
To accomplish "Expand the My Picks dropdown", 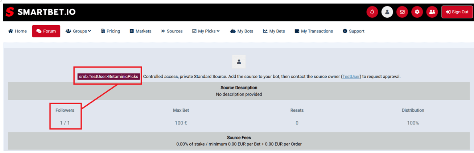I will point(206,31).
